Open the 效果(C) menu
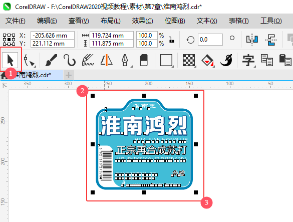Image resolution: width=293 pixels, height=222 pixels. point(142,21)
